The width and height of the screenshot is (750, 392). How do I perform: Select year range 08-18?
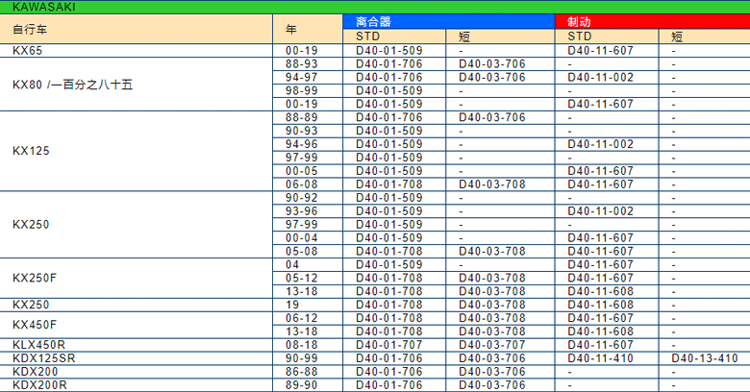(x=302, y=345)
